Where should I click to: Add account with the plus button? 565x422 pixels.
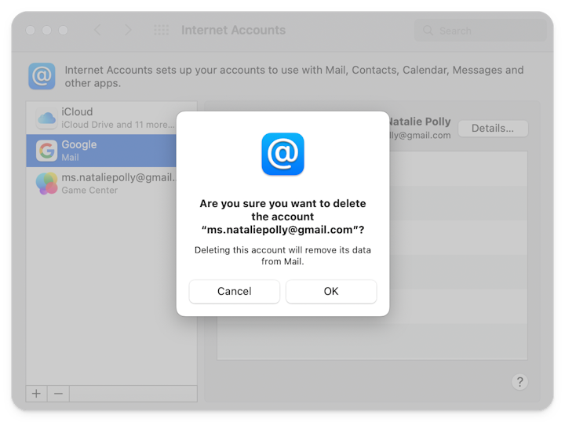click(x=36, y=393)
